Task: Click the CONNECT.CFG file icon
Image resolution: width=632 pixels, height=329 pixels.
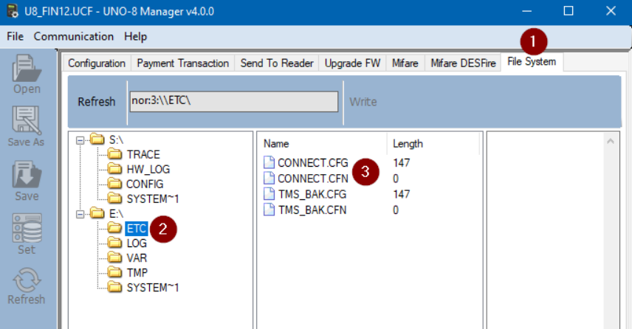Action: 269,162
